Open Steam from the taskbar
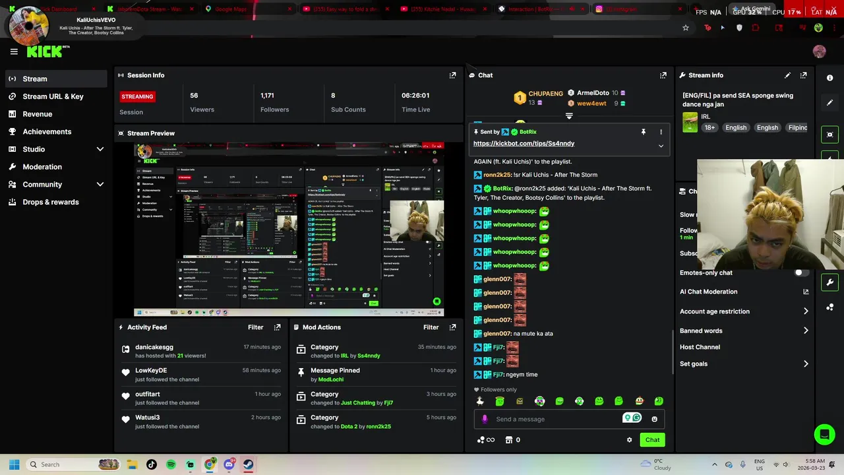This screenshot has width=844, height=475. point(248,464)
